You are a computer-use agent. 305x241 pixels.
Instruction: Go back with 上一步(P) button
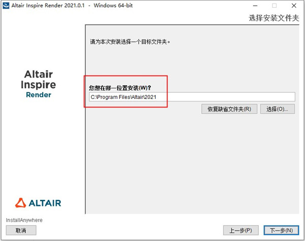click(x=241, y=230)
